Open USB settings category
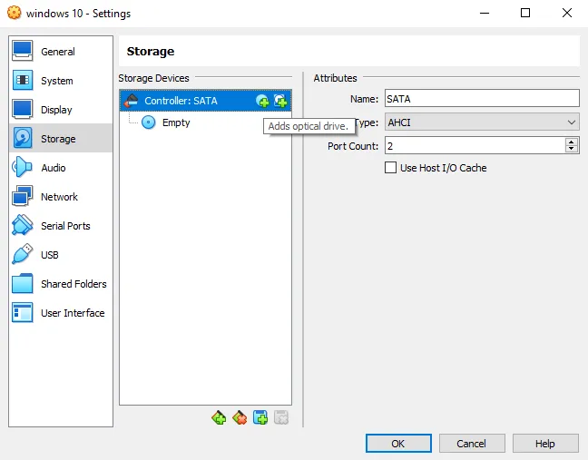Viewport: 588px width, 460px height. point(61,255)
